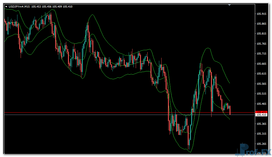Click the Prof FX watermark logo
272x157 pixels.
tap(253, 150)
